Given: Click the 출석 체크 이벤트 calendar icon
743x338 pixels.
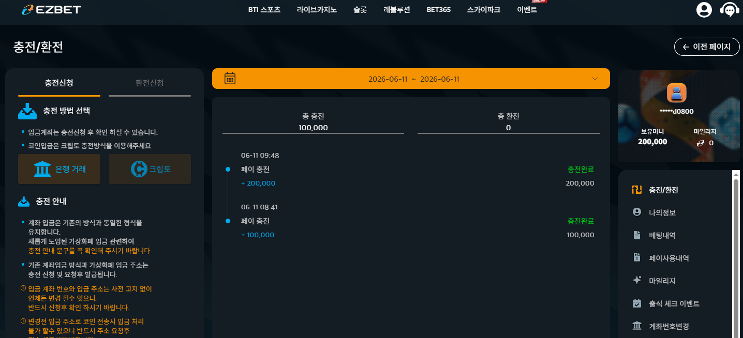Looking at the screenshot, I should [x=637, y=303].
